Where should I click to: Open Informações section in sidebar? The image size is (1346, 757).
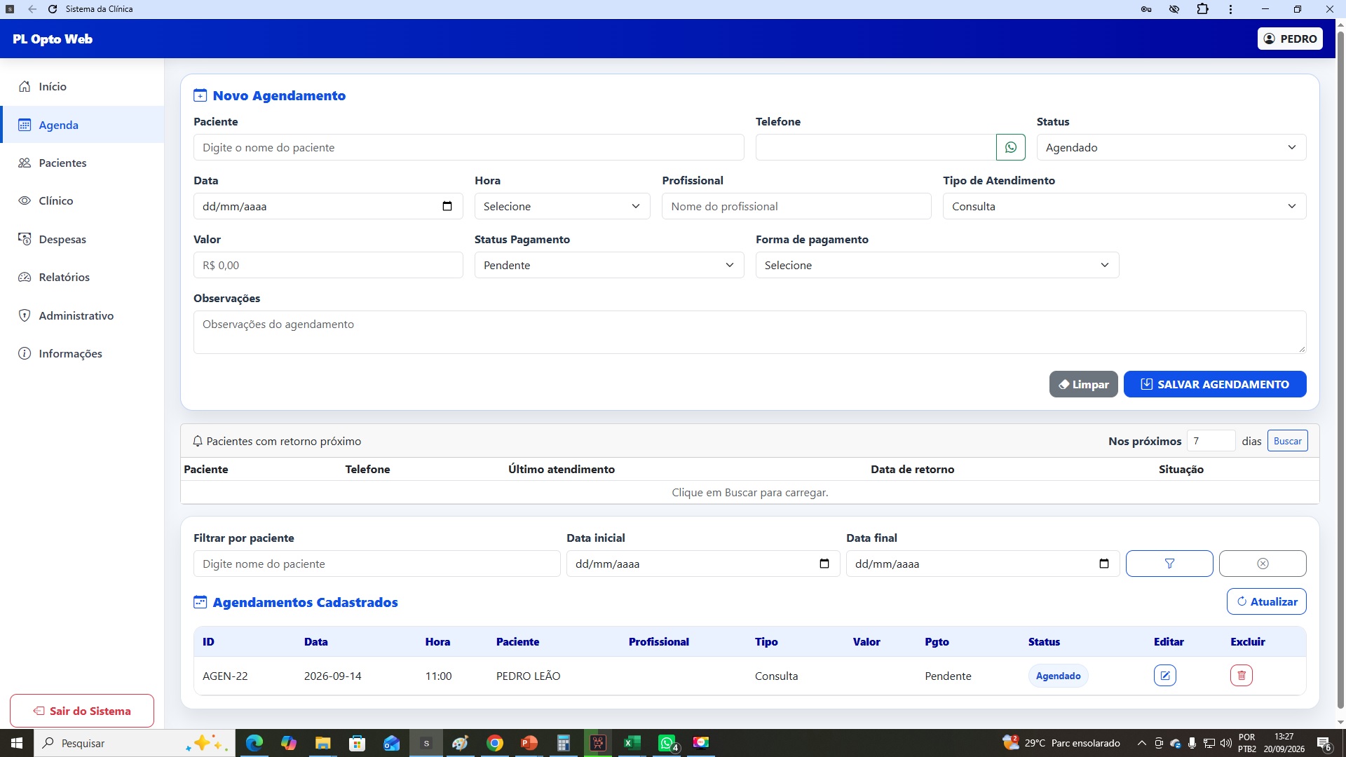click(82, 353)
